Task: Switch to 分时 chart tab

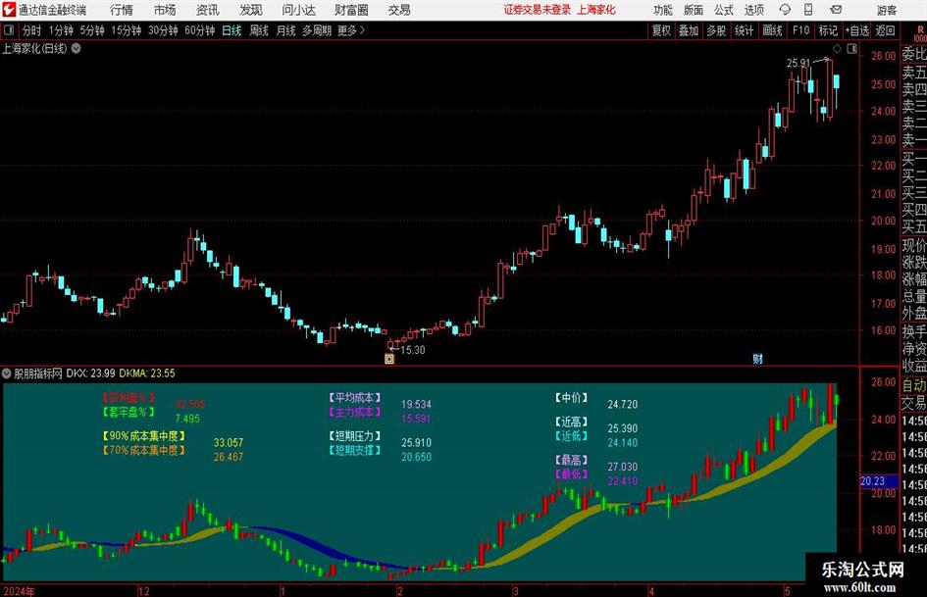Action: point(31,30)
